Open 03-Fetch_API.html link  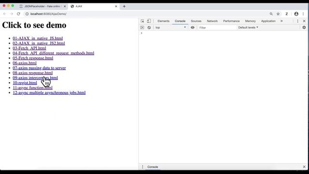(29, 48)
